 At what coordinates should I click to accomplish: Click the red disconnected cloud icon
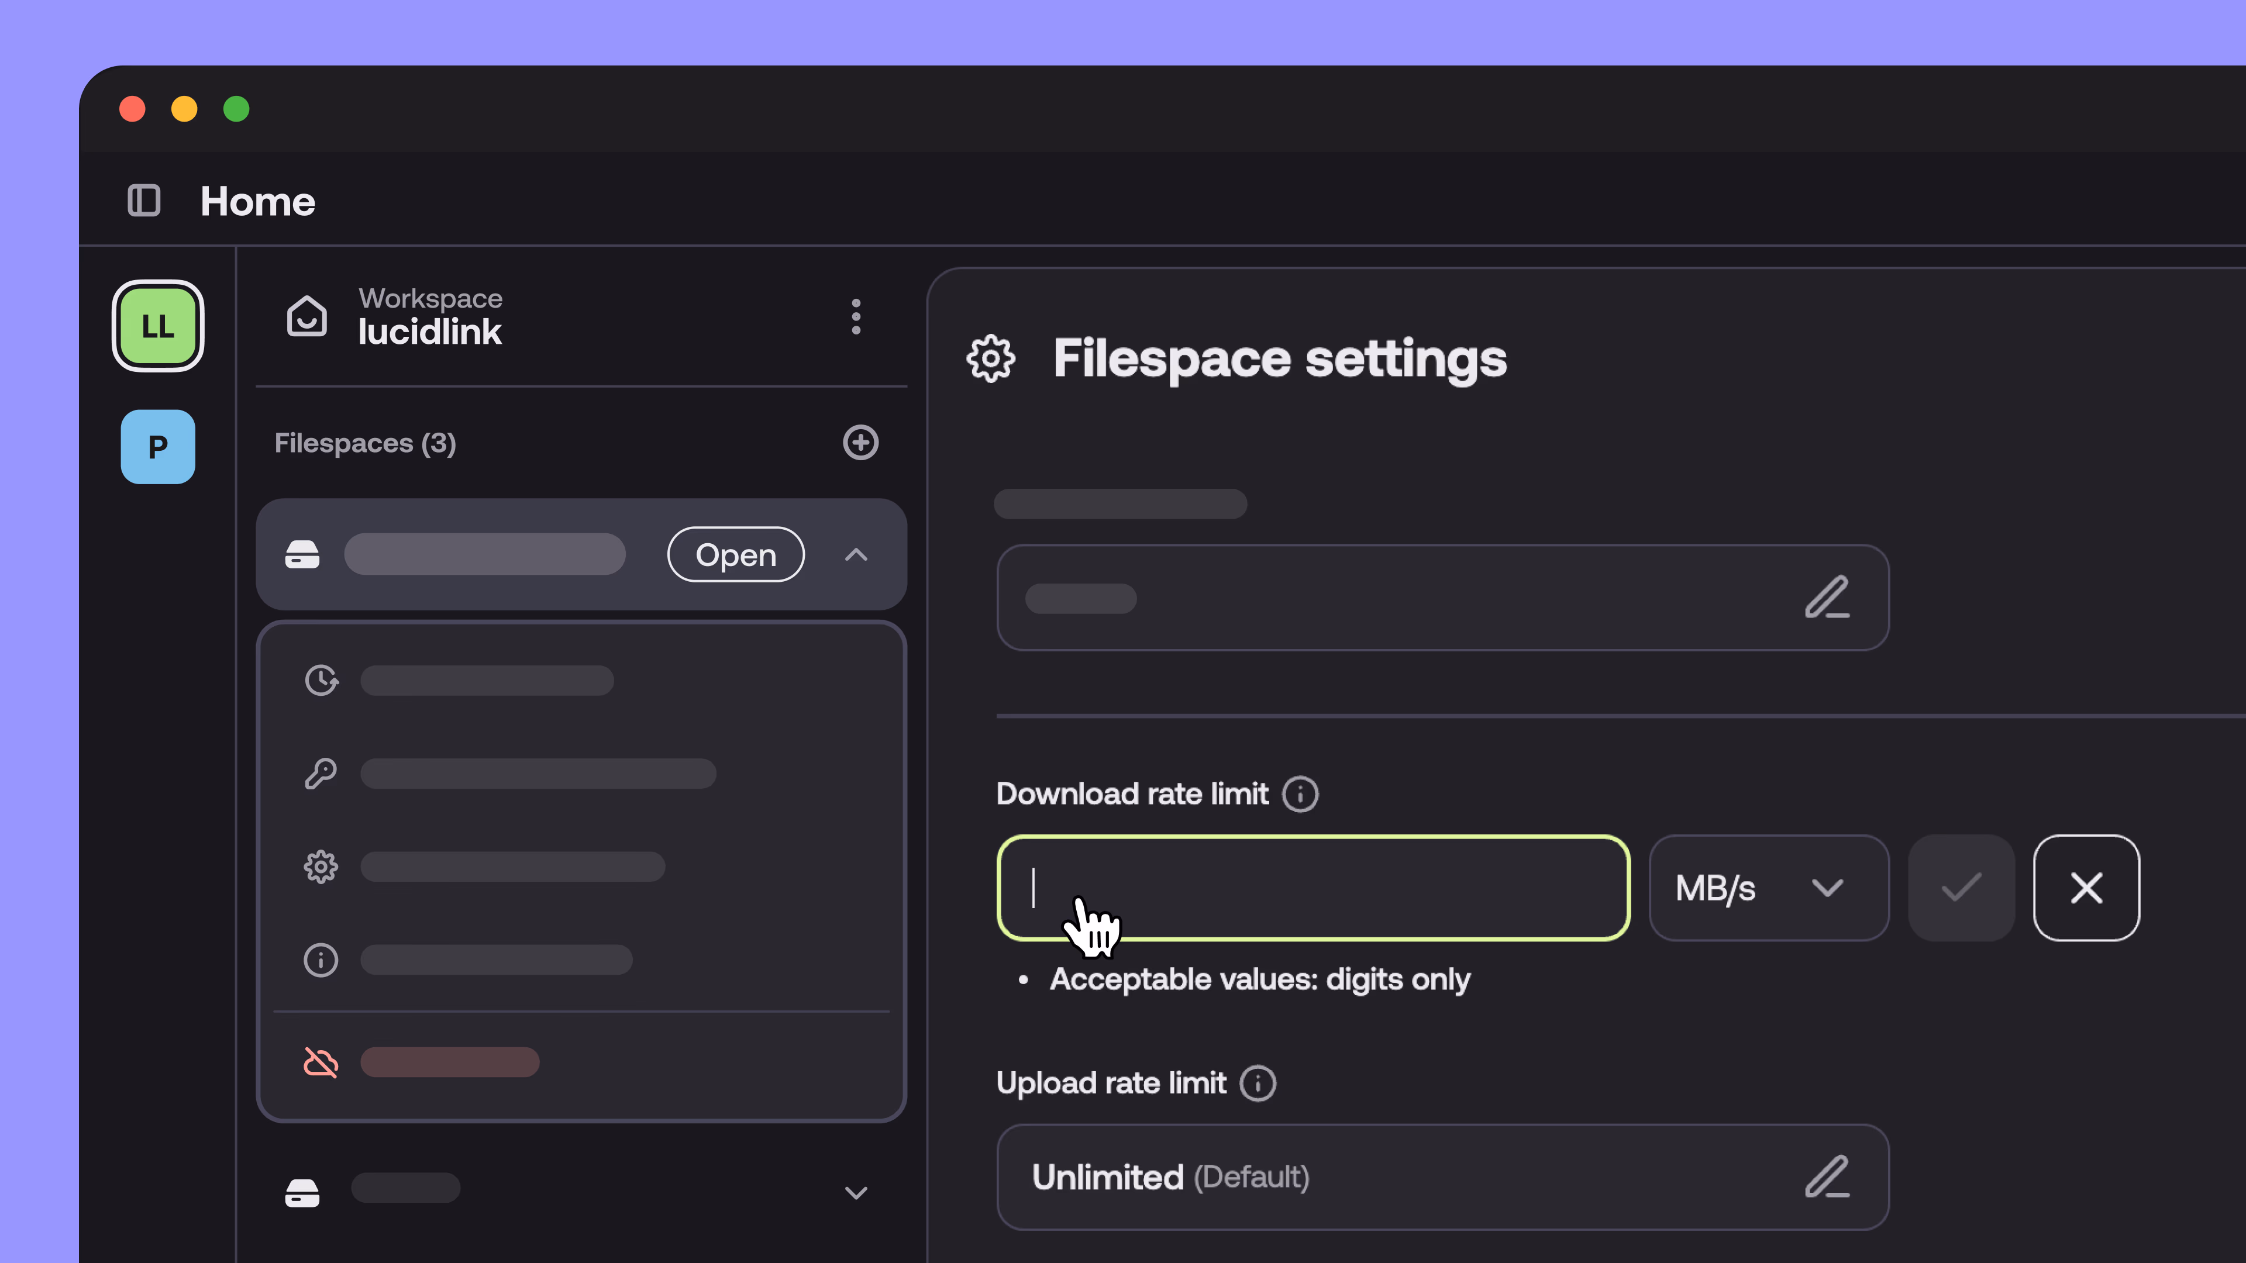pos(320,1062)
